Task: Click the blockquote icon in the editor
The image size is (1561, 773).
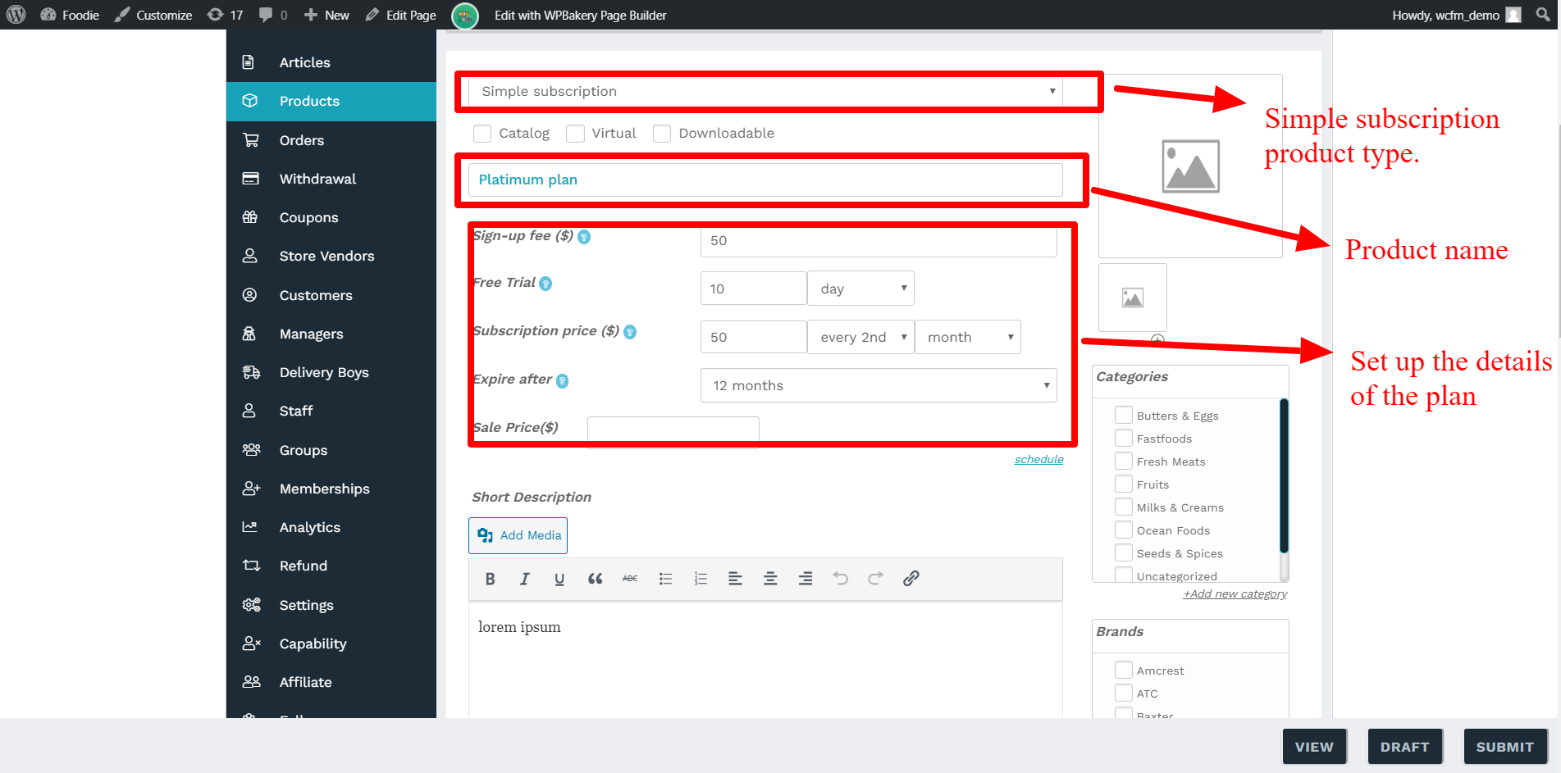Action: click(x=595, y=579)
